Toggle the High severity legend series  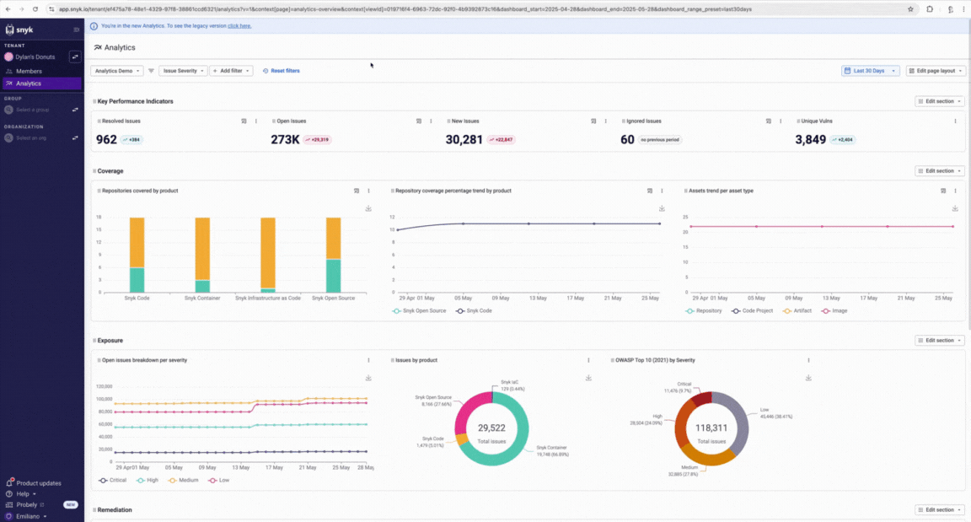148,480
